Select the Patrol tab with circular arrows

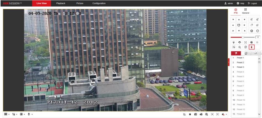tap(246, 53)
